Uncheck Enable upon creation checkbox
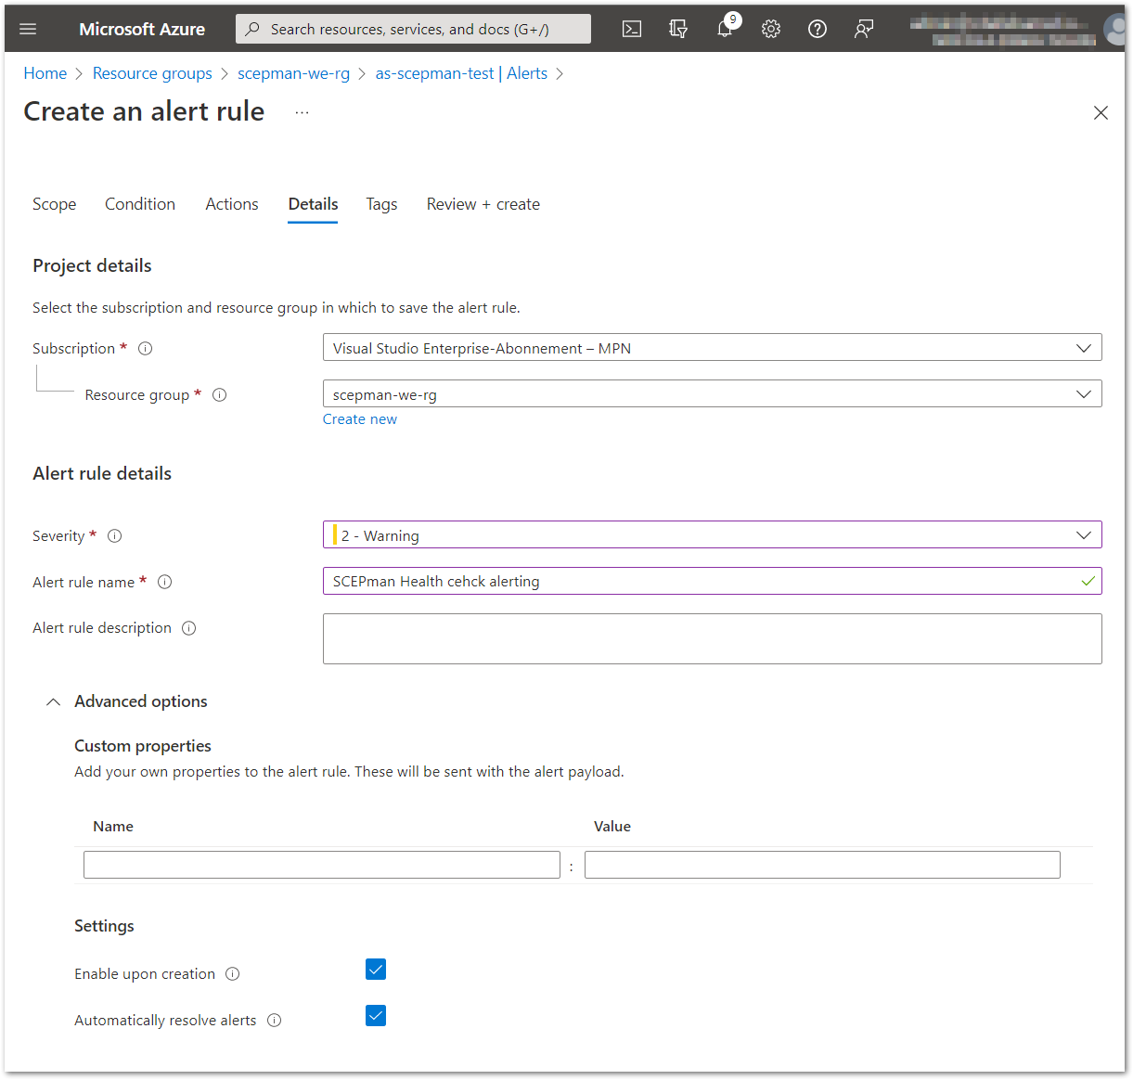Image resolution: width=1133 pixels, height=1080 pixels. tap(376, 970)
